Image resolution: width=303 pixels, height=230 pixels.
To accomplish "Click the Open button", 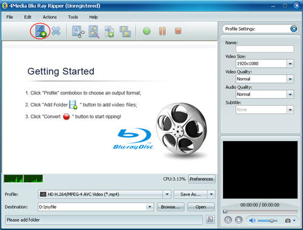I will [201, 207].
